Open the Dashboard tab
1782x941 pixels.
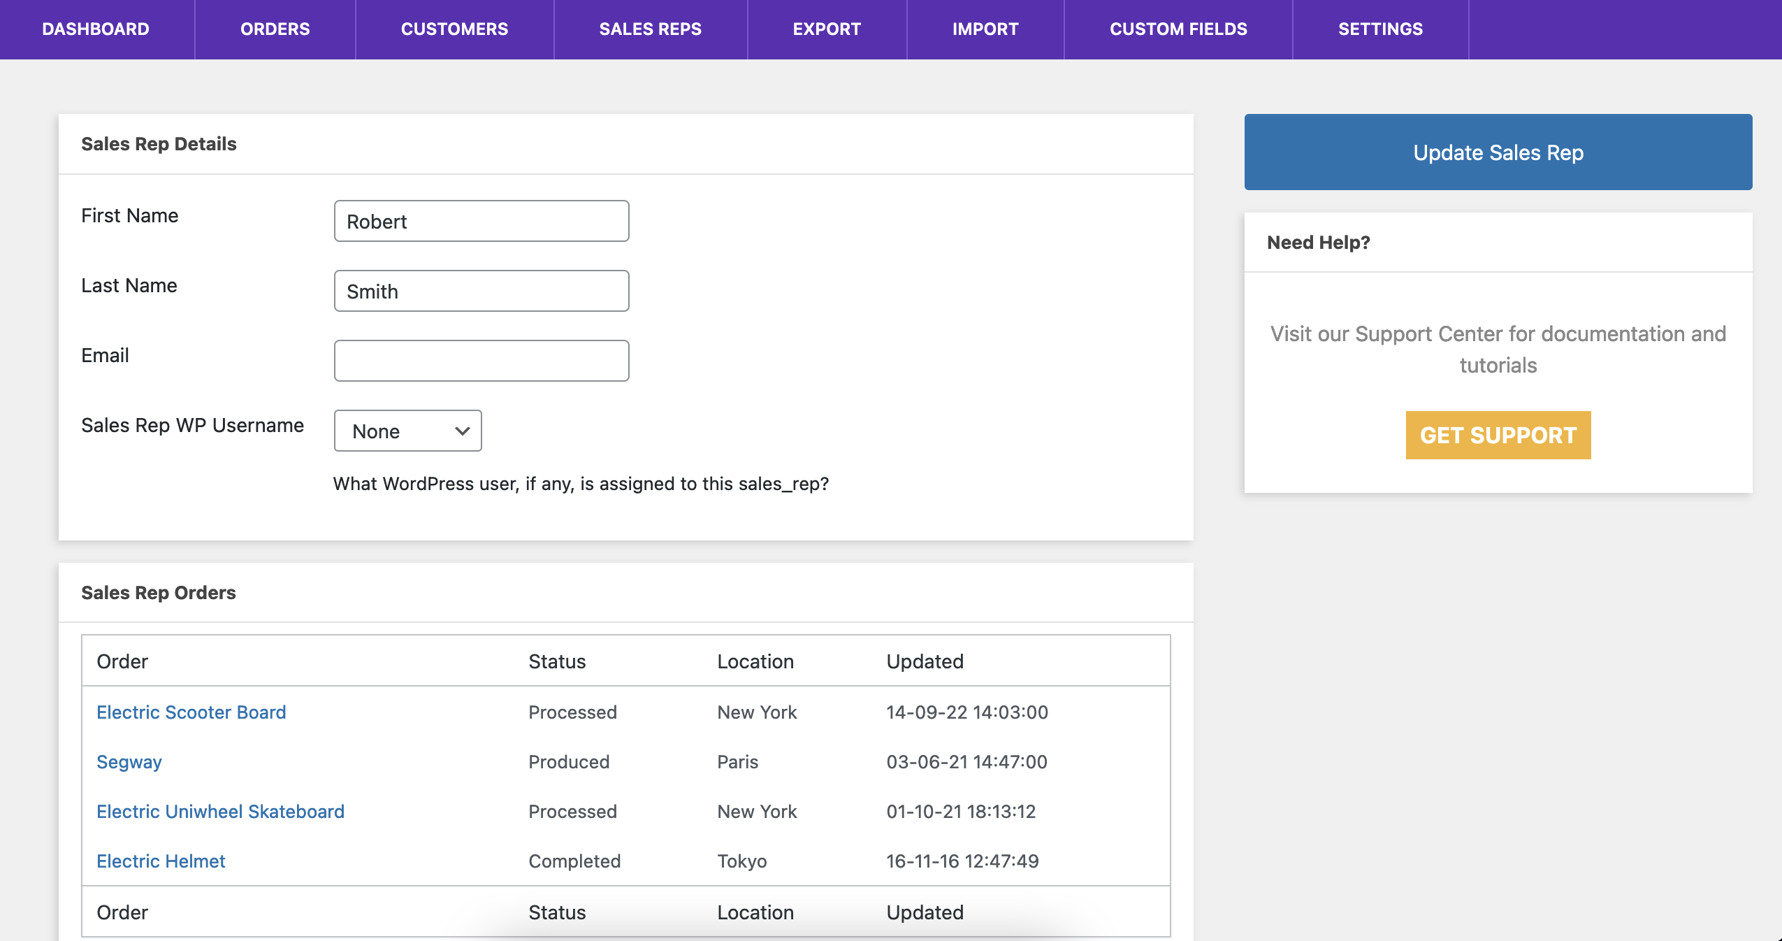(x=96, y=29)
